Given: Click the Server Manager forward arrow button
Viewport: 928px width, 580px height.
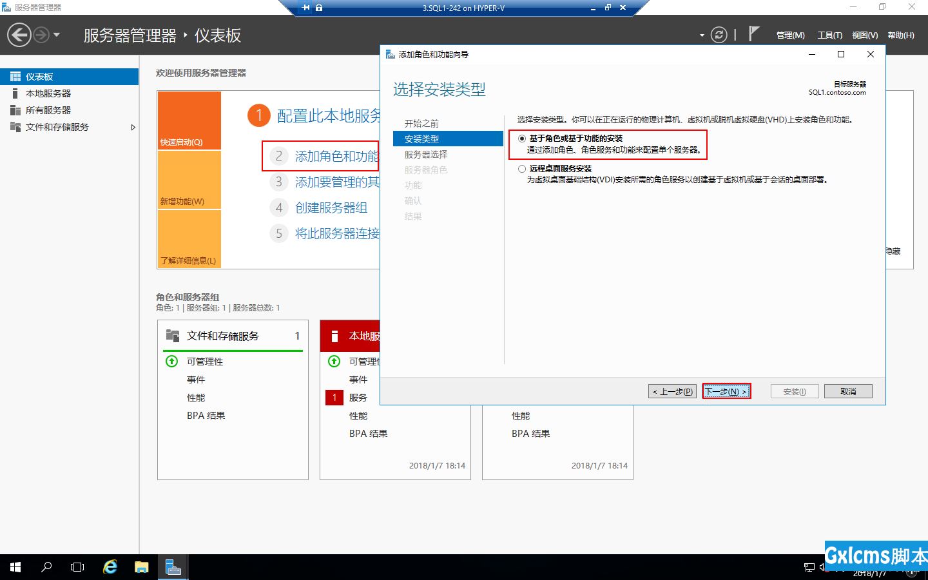Looking at the screenshot, I should click(x=41, y=35).
